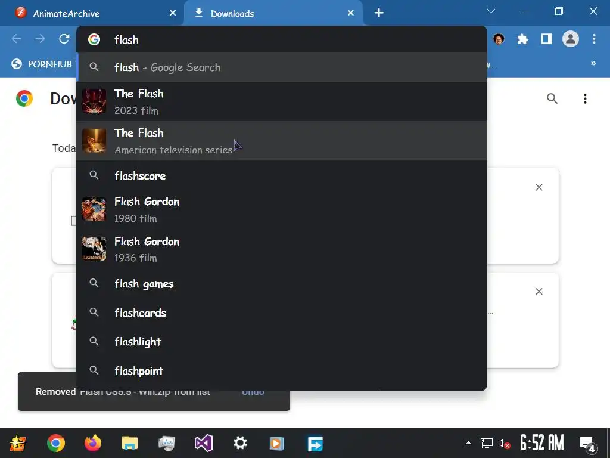Open the PORNHUB bookmark
Image resolution: width=610 pixels, height=458 pixels.
(42, 64)
